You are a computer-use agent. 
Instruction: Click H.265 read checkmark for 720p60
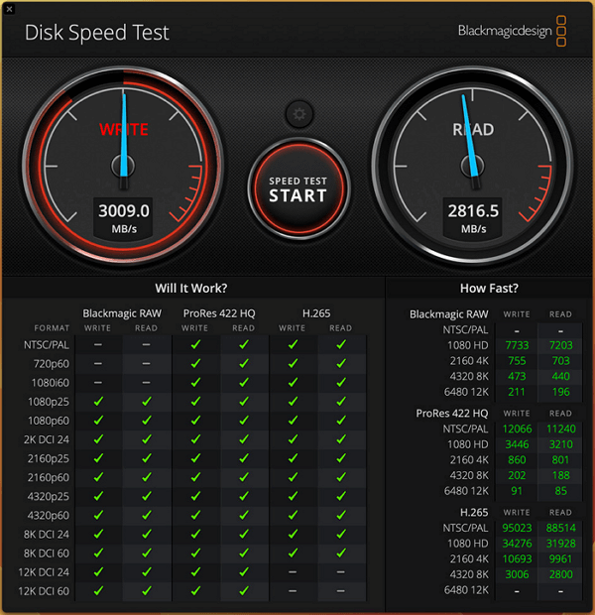click(341, 363)
